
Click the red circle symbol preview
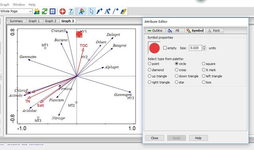pos(154,48)
